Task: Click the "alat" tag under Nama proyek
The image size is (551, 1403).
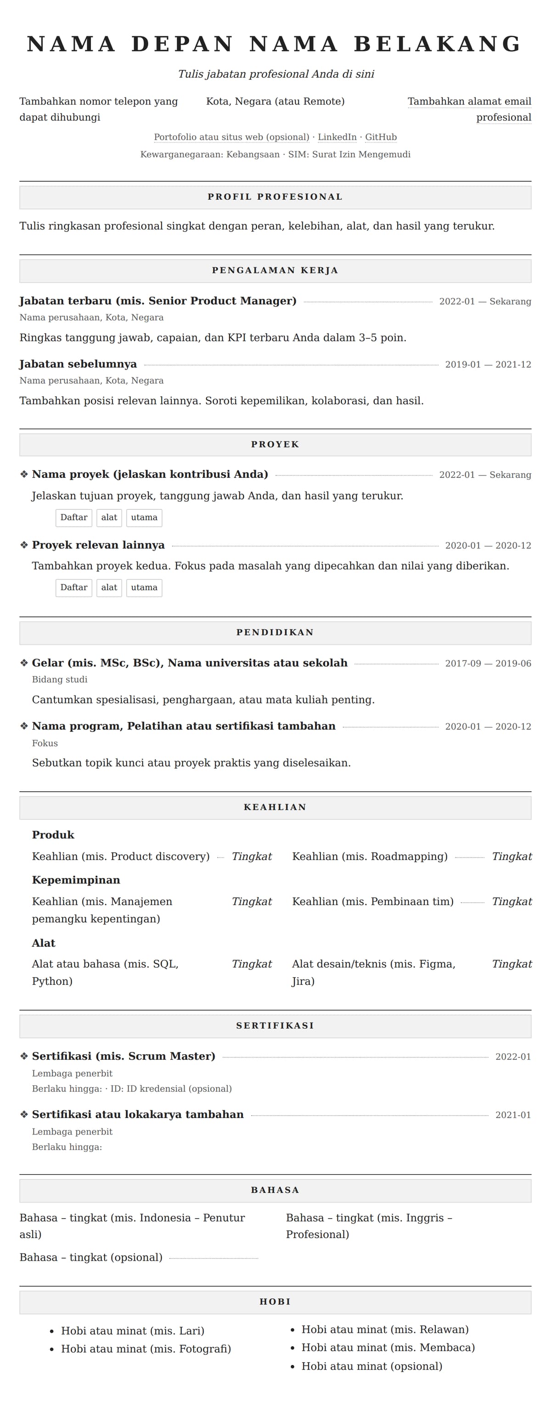Action: coord(109,517)
